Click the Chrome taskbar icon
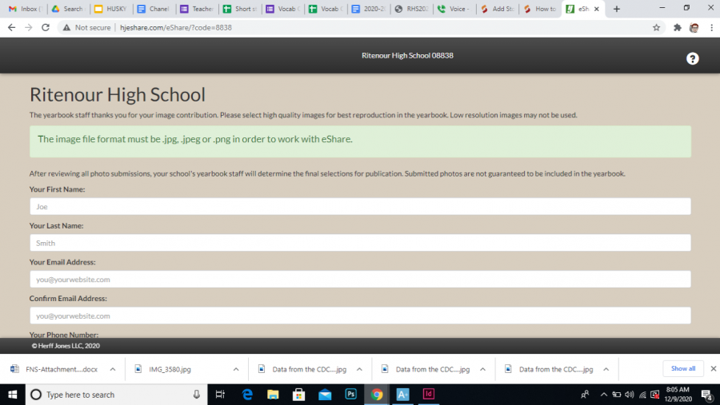The image size is (720, 405). 377,395
